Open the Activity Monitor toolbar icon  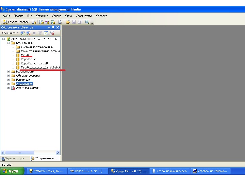pos(87,22)
